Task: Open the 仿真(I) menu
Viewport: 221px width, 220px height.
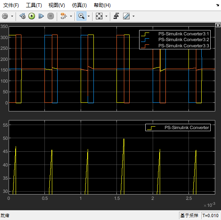Action: pyautogui.click(x=79, y=5)
